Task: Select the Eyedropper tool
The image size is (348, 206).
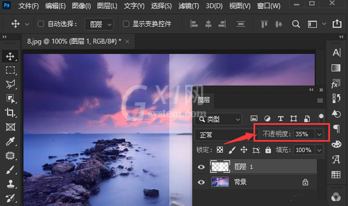Action: click(10, 141)
